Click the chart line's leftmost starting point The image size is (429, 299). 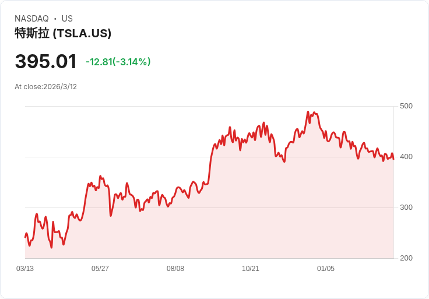coord(26,237)
